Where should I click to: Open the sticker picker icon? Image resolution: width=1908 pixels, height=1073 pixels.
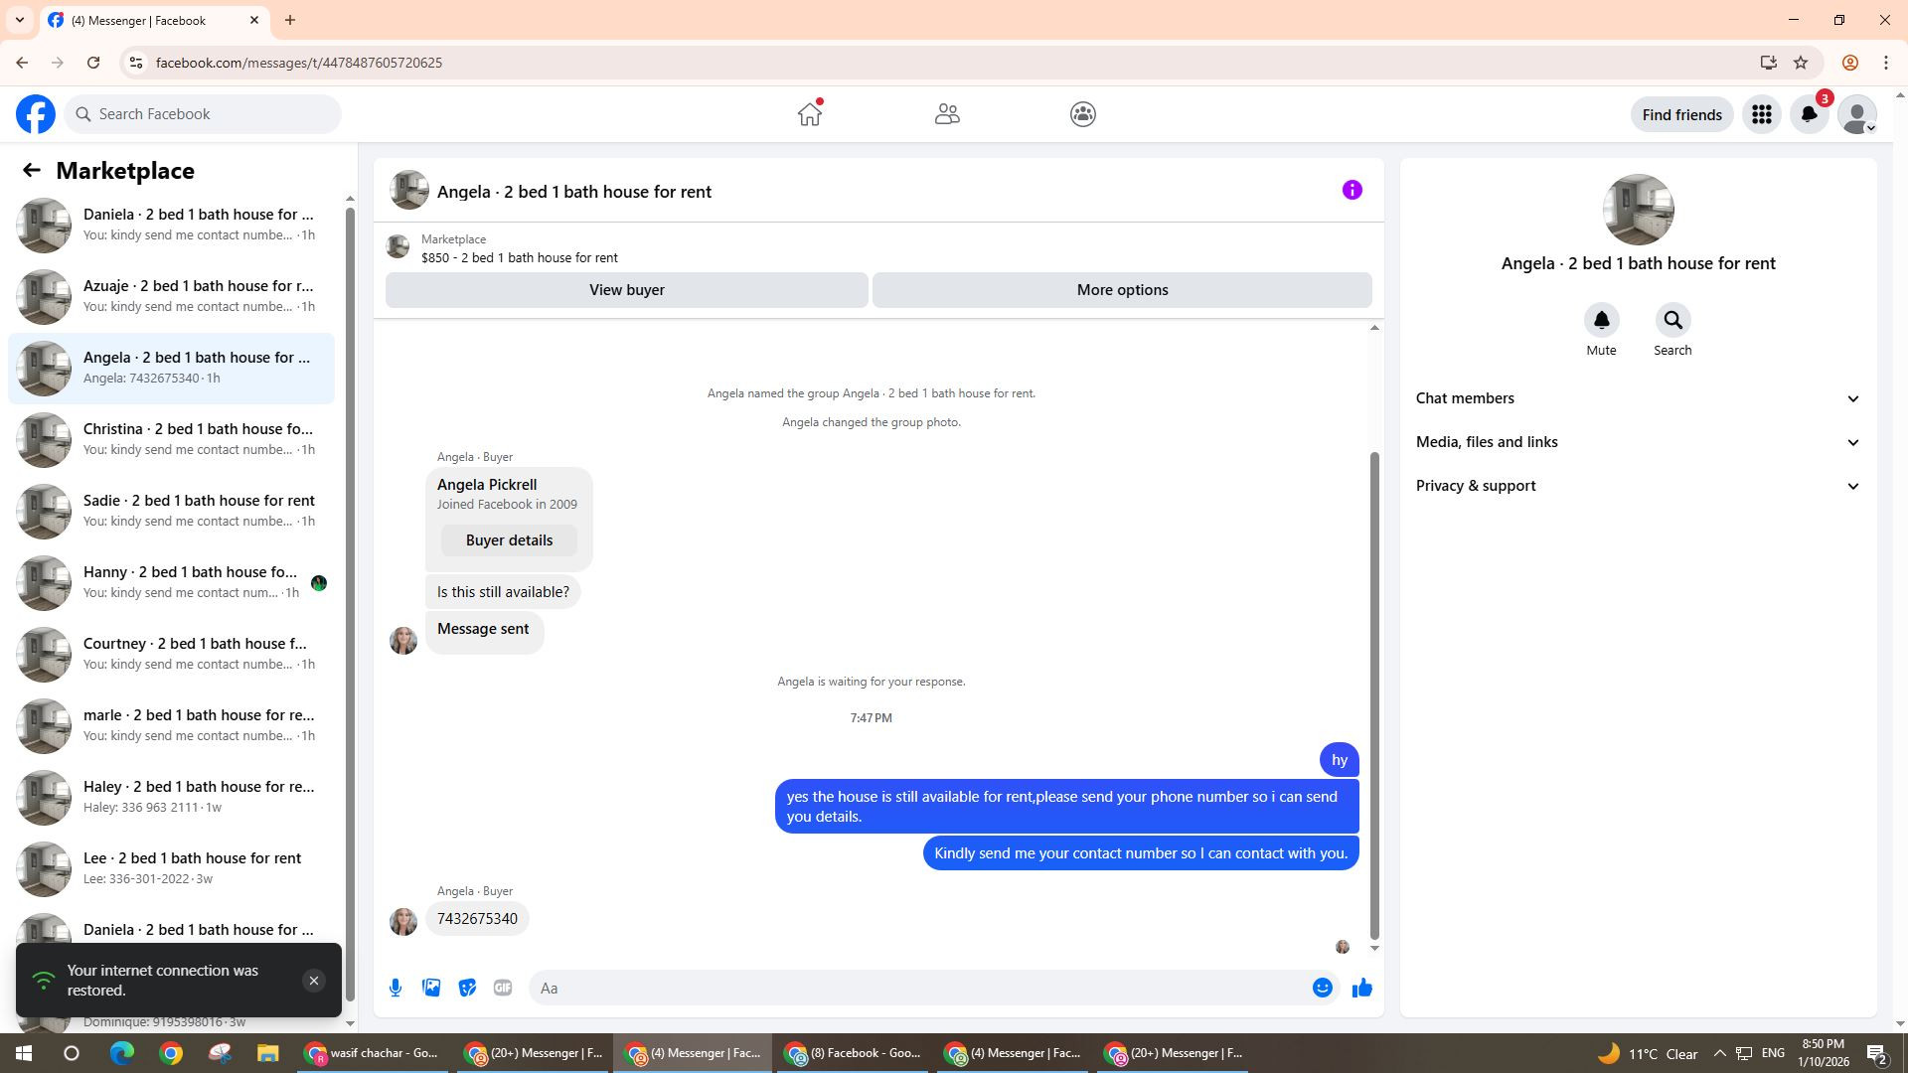click(x=467, y=988)
